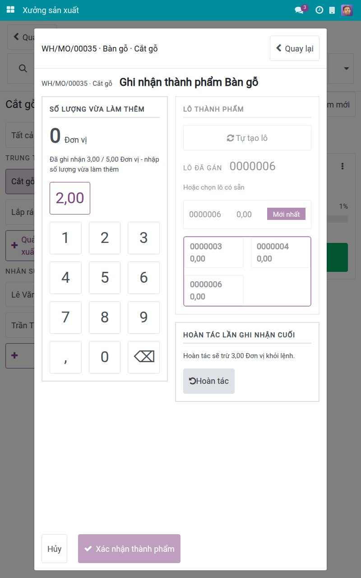Click the three-dot menu on the background card
This screenshot has width=361, height=578.
tap(342, 166)
